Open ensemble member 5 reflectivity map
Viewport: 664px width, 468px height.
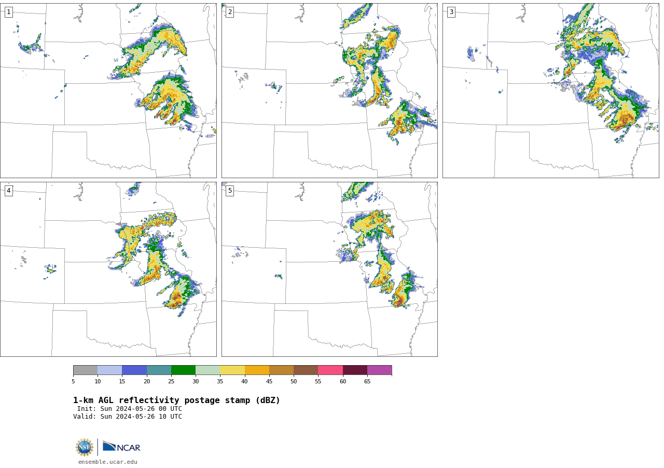pos(329,269)
